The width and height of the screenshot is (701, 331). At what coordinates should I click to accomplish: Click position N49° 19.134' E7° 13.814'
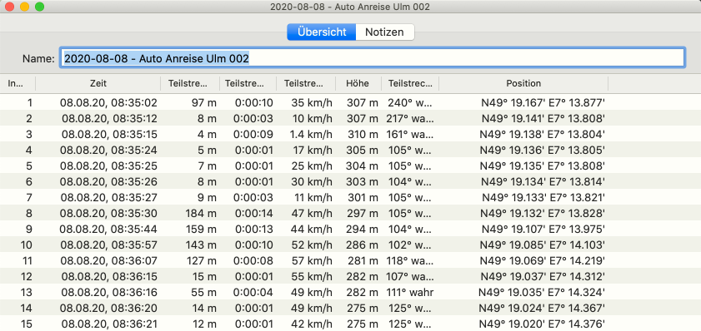pyautogui.click(x=543, y=181)
